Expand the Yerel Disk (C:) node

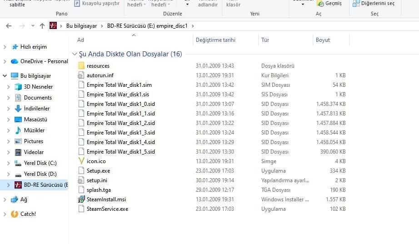tap(8, 163)
